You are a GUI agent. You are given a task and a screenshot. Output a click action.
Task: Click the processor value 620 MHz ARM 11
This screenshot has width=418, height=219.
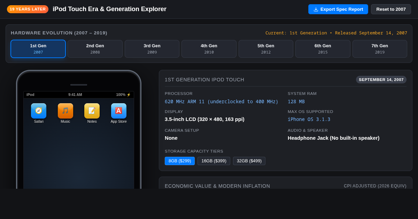[x=222, y=102]
